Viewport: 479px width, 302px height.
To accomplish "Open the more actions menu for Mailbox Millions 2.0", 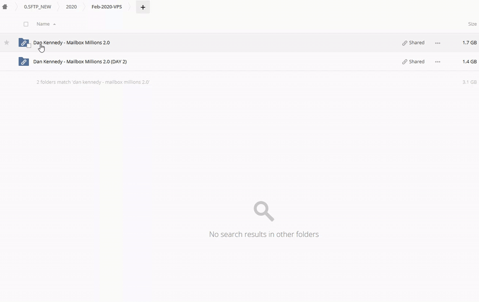I will [437, 43].
